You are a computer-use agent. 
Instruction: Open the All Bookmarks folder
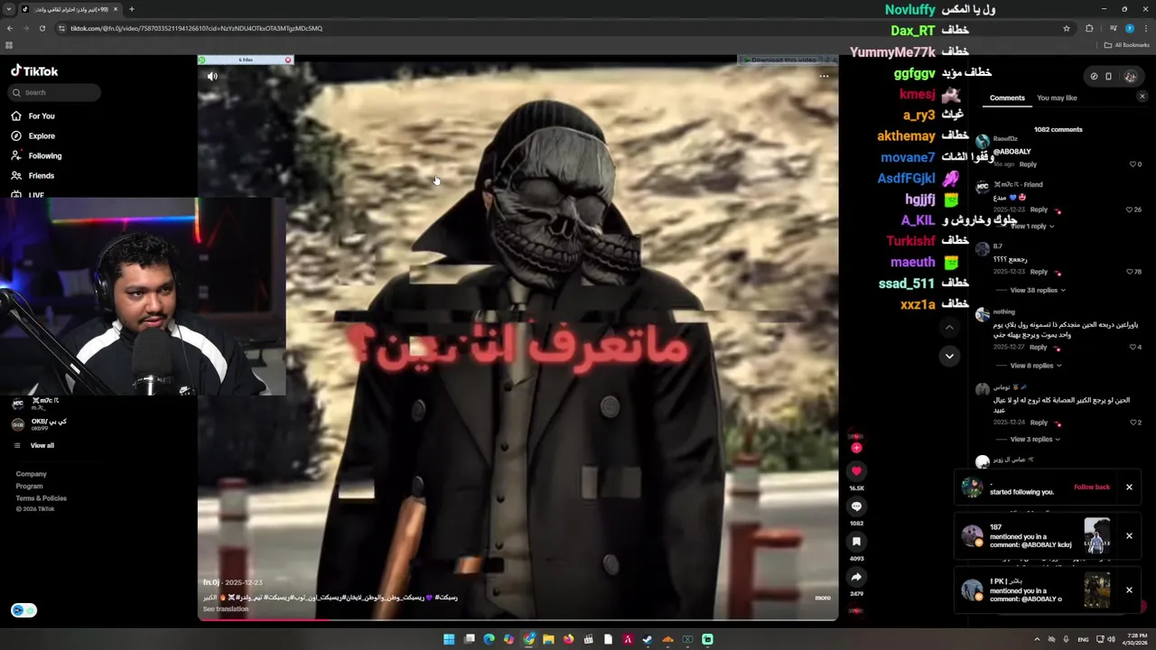click(1126, 45)
